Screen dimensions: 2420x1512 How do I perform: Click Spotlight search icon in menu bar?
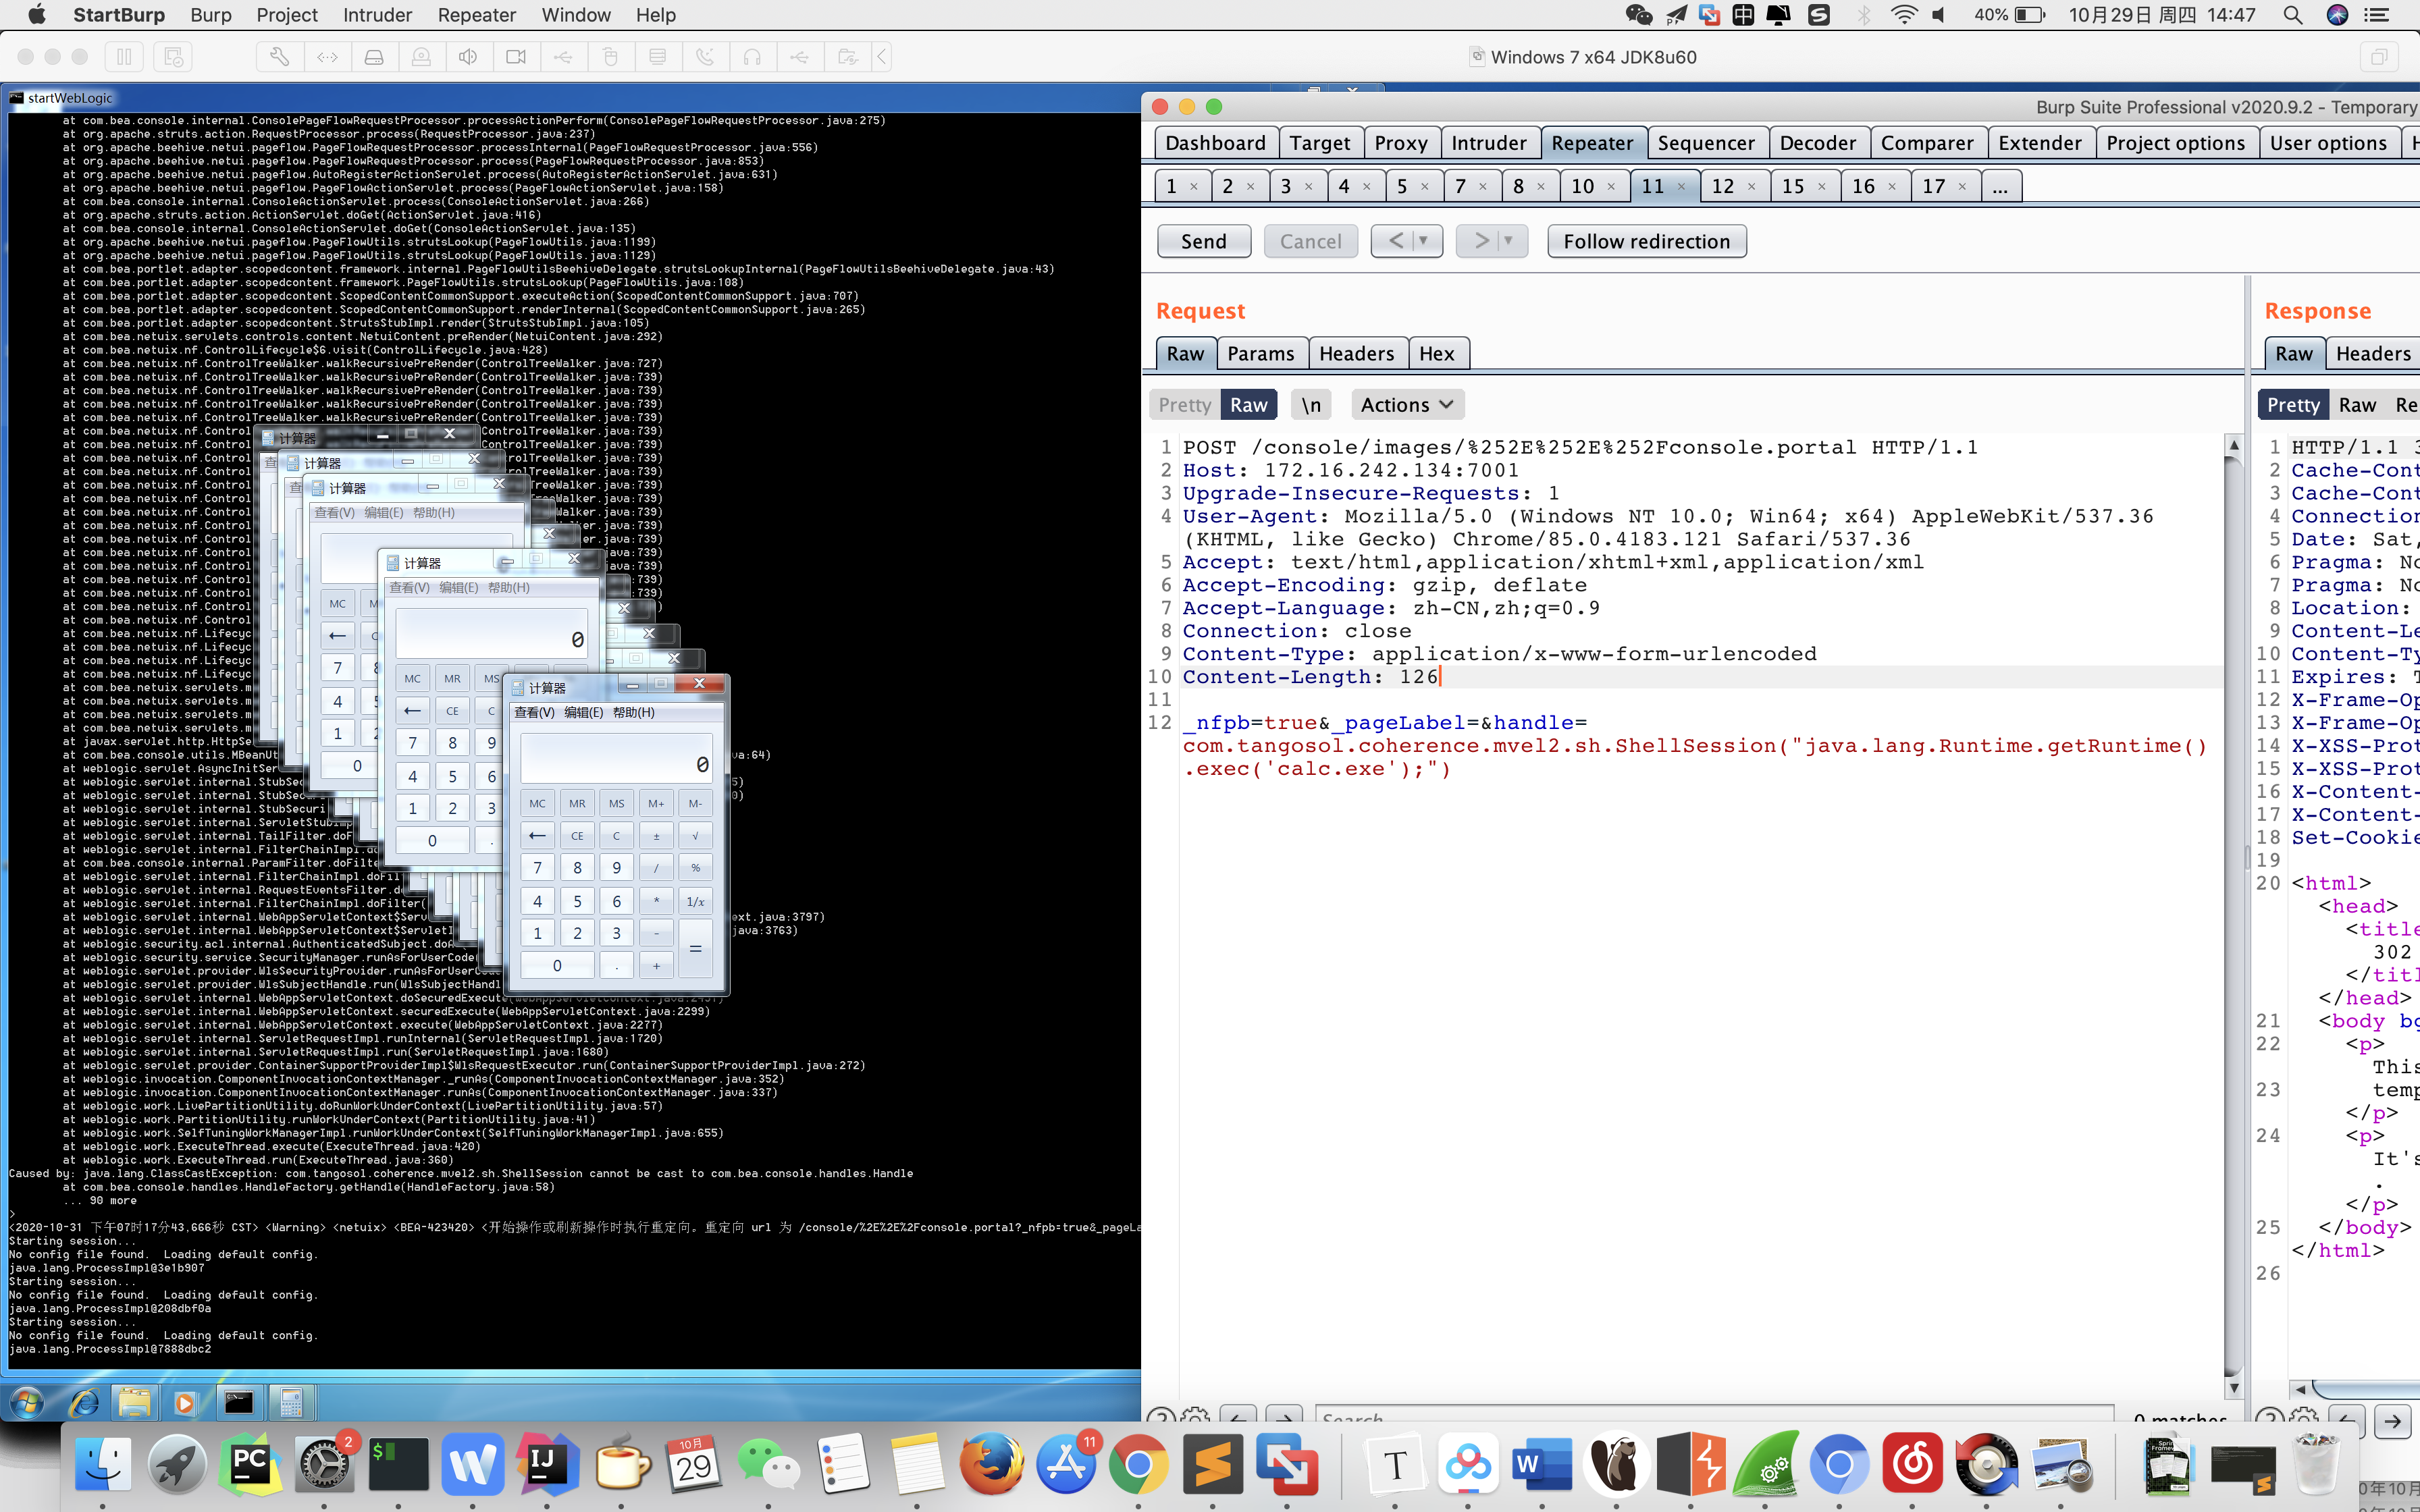(2293, 15)
